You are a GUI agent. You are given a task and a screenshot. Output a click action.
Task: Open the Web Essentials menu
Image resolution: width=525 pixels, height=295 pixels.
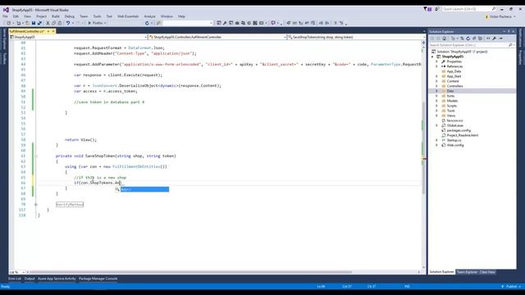[x=128, y=16]
